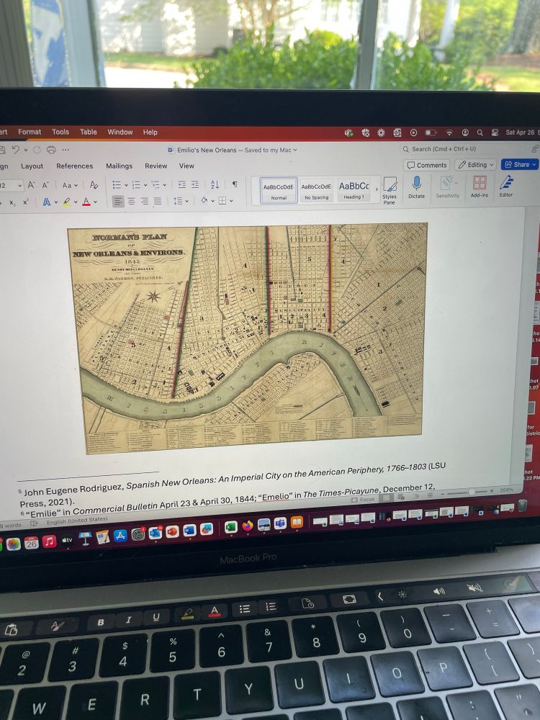Screen dimensions: 540x720
Task: Open the Table menu
Action: tap(88, 132)
